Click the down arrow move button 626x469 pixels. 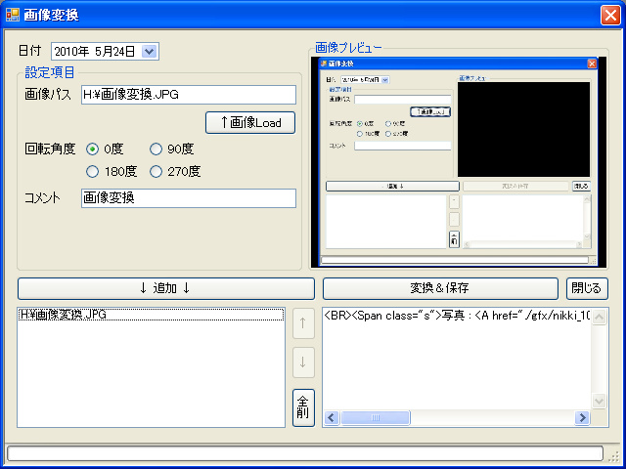tap(303, 362)
